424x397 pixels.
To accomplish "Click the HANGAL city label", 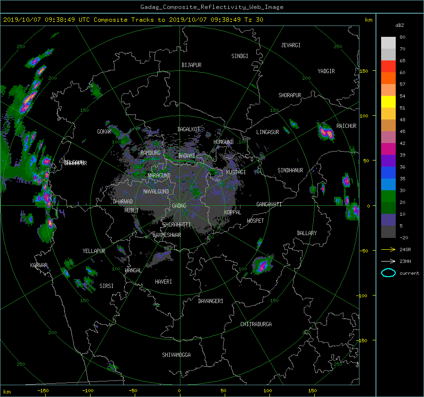I will [133, 270].
